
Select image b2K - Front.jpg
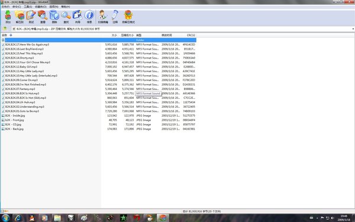click(x=14, y=120)
